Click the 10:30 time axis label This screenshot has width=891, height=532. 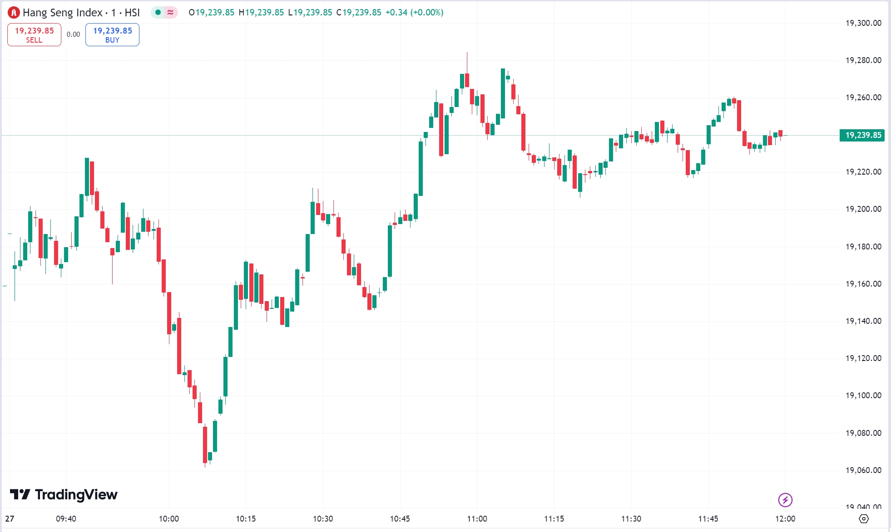click(323, 518)
